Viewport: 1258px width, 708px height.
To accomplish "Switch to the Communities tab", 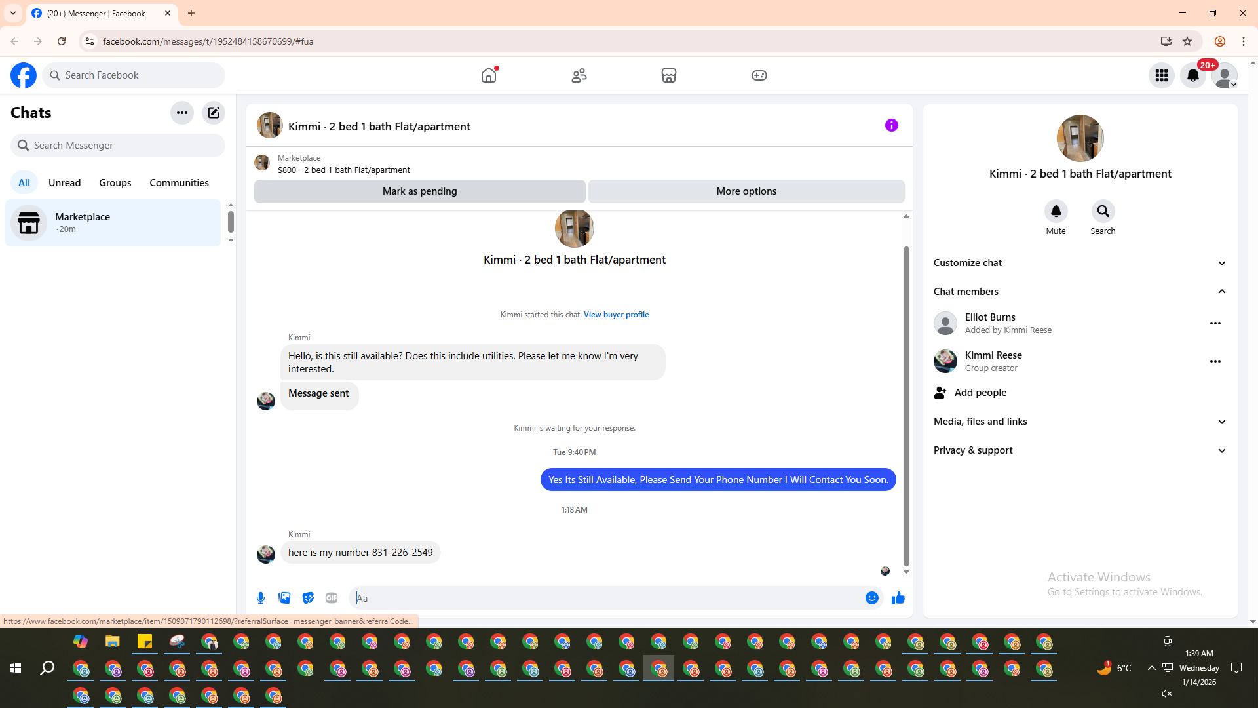I will 179,183.
